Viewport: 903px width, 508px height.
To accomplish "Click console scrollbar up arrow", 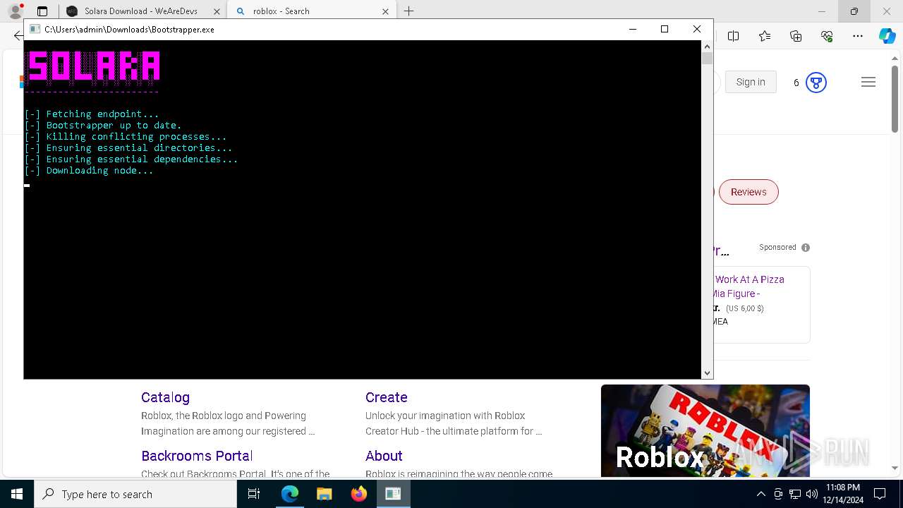I will coord(707,47).
